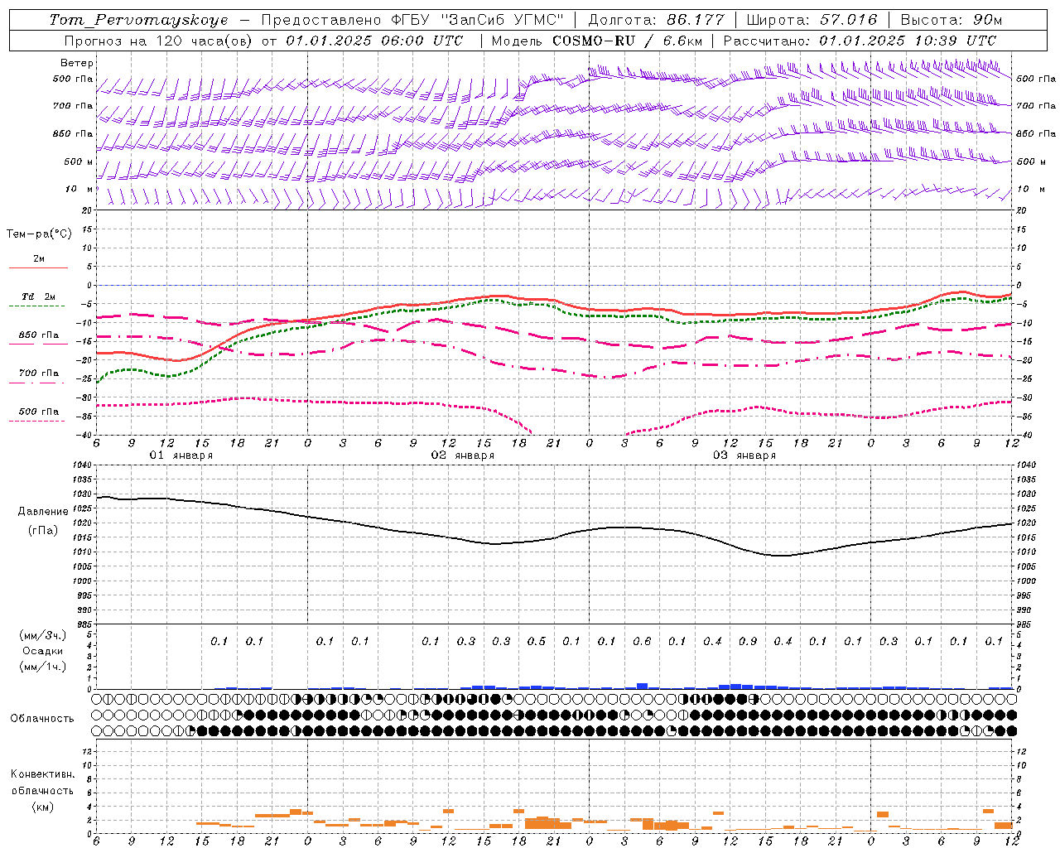Click the Широта: 57.016 header value
The image size is (1060, 848).
(x=812, y=20)
